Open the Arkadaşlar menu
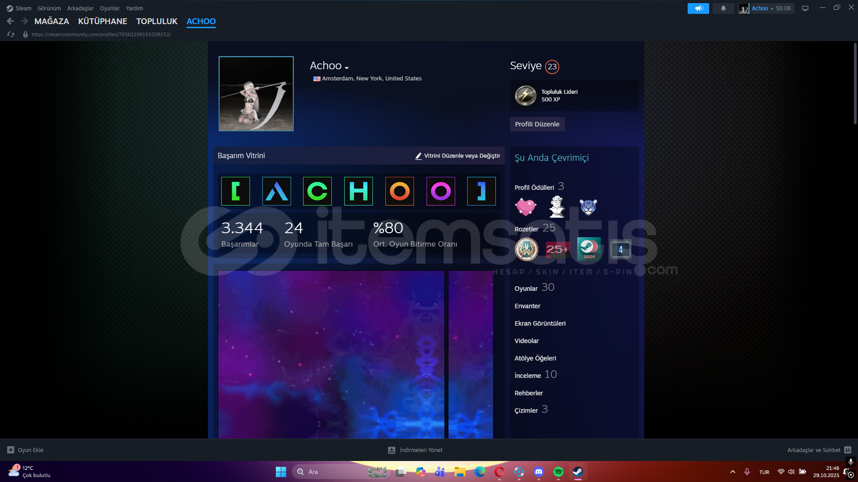 coord(80,8)
